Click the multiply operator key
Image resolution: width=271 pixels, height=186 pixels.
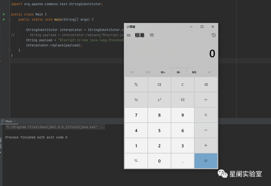point(206,115)
